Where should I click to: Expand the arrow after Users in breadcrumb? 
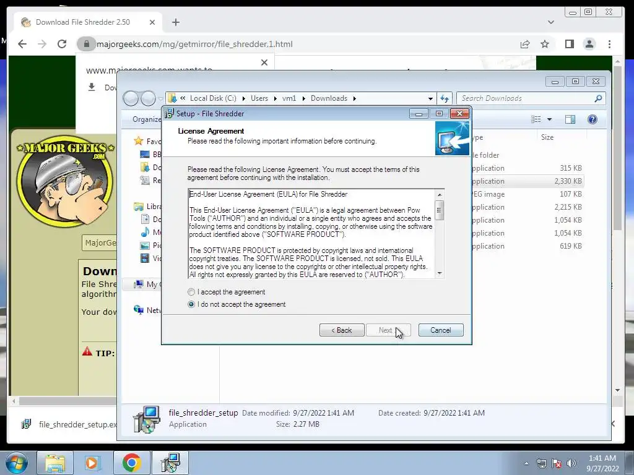pyautogui.click(x=276, y=98)
